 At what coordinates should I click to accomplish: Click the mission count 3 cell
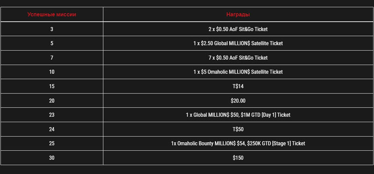click(x=52, y=29)
